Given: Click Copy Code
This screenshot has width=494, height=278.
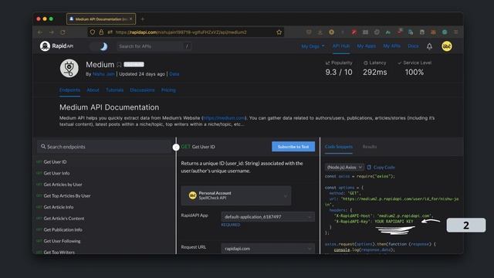Looking at the screenshot, I should (381, 167).
